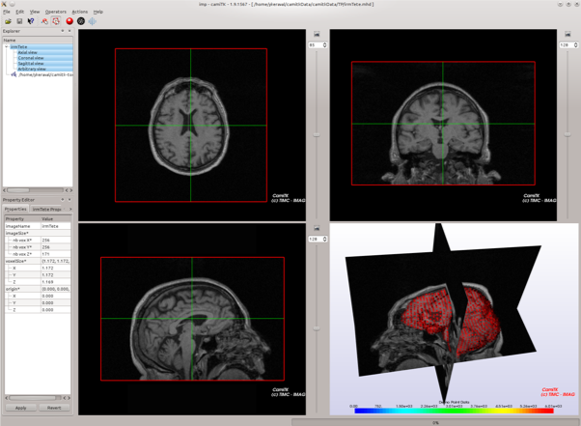Image resolution: width=581 pixels, height=426 pixels.
Task: Collapse the irmTete tree node
Action: (x=7, y=46)
